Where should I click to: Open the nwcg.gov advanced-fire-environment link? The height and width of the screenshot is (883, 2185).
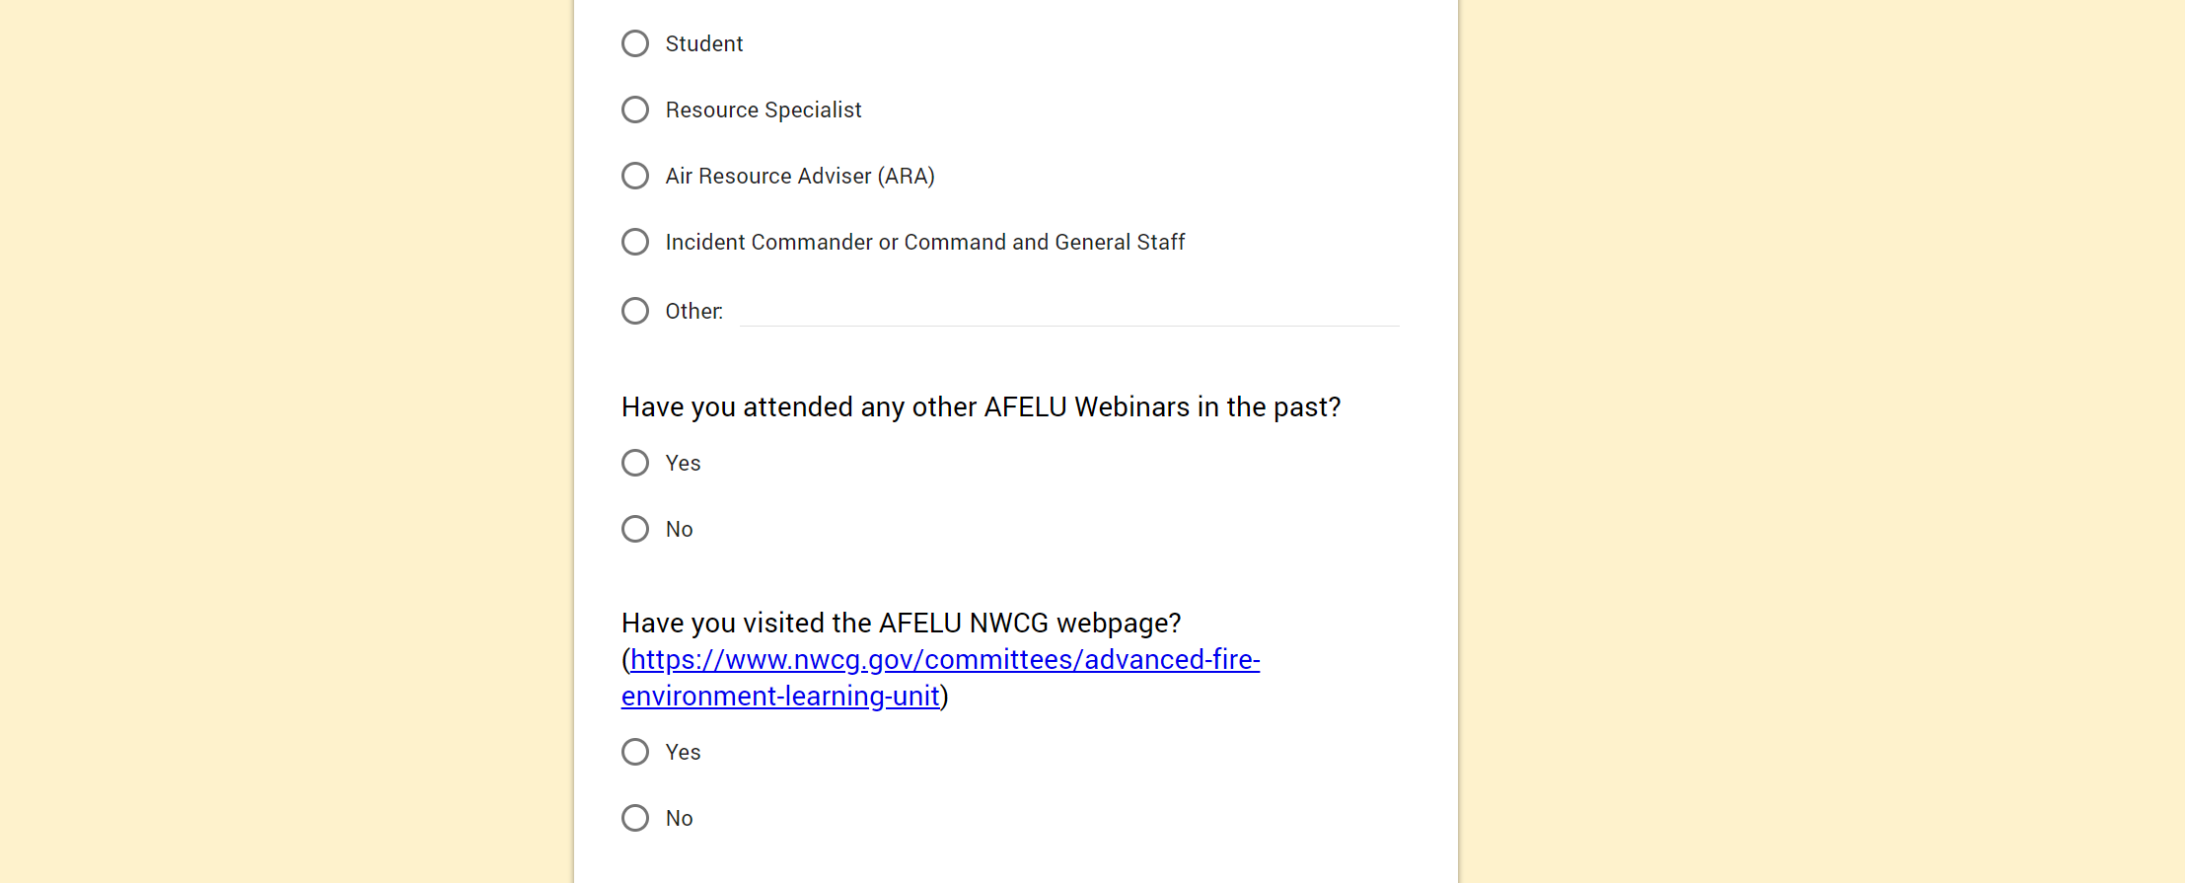click(944, 660)
